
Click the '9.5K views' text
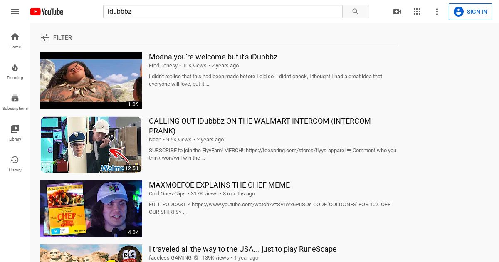click(x=179, y=140)
